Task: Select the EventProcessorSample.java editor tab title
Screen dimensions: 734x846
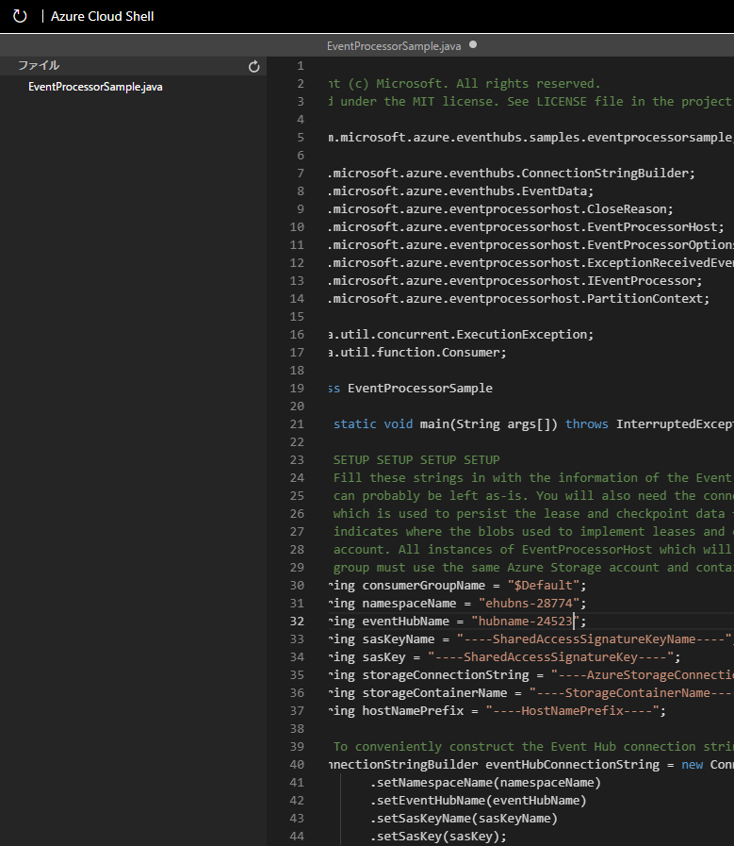Action: tap(394, 46)
